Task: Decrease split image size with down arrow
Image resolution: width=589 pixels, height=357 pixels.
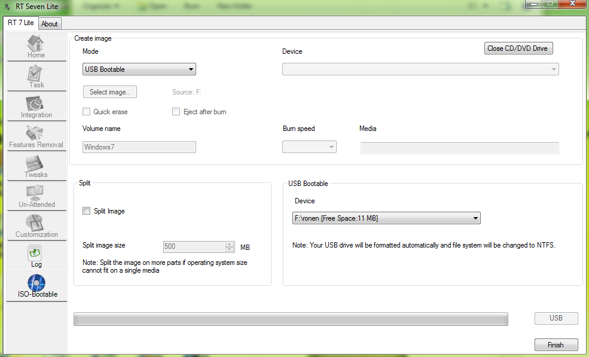Action: pyautogui.click(x=230, y=249)
